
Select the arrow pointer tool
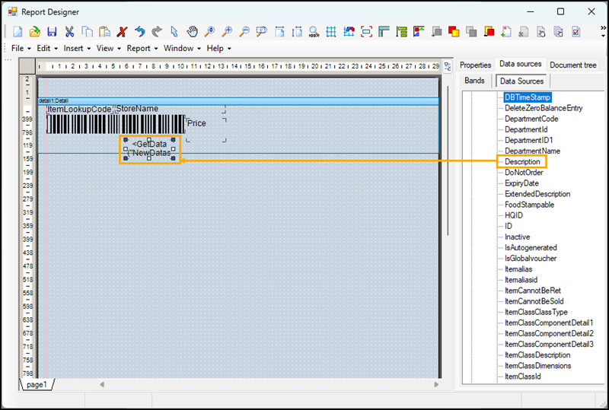pyautogui.click(x=174, y=32)
